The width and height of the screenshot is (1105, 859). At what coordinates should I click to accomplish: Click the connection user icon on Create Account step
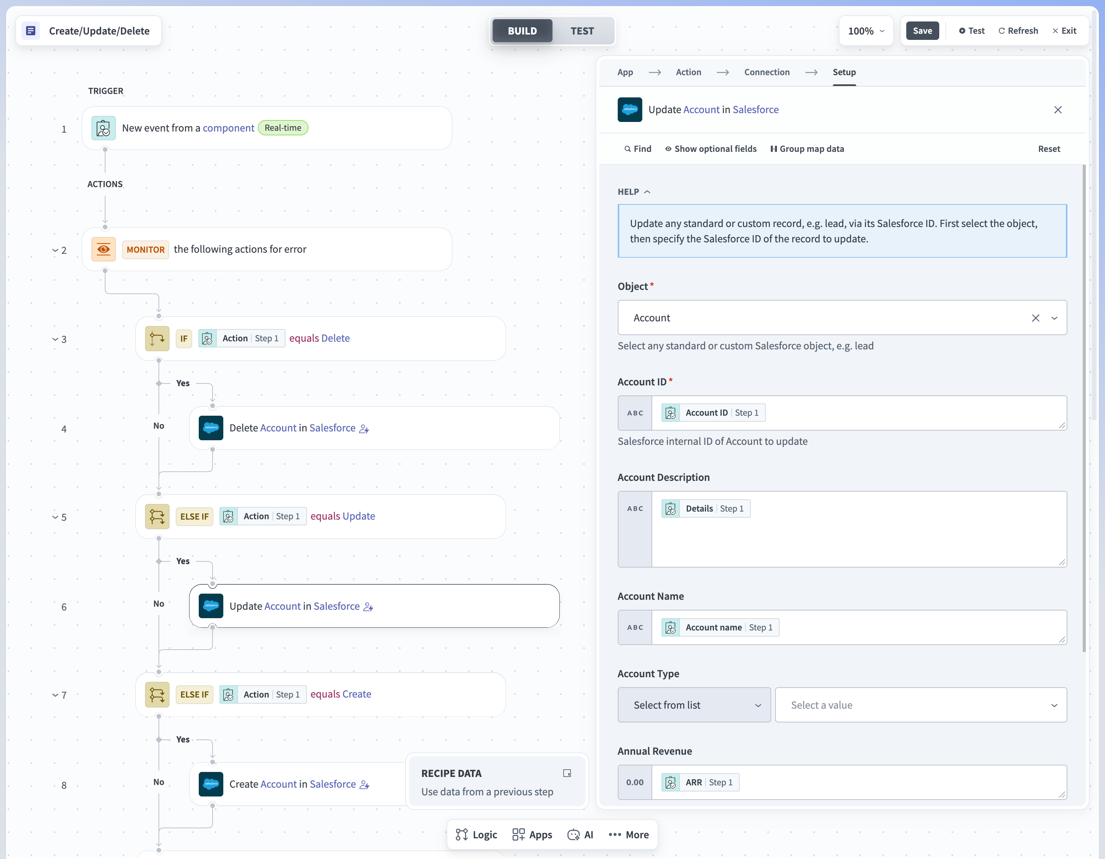(364, 785)
